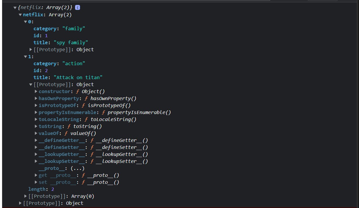Image resolution: width=359 pixels, height=208 pixels.
Task: Click the length: 2 property
Action: pos(41,189)
